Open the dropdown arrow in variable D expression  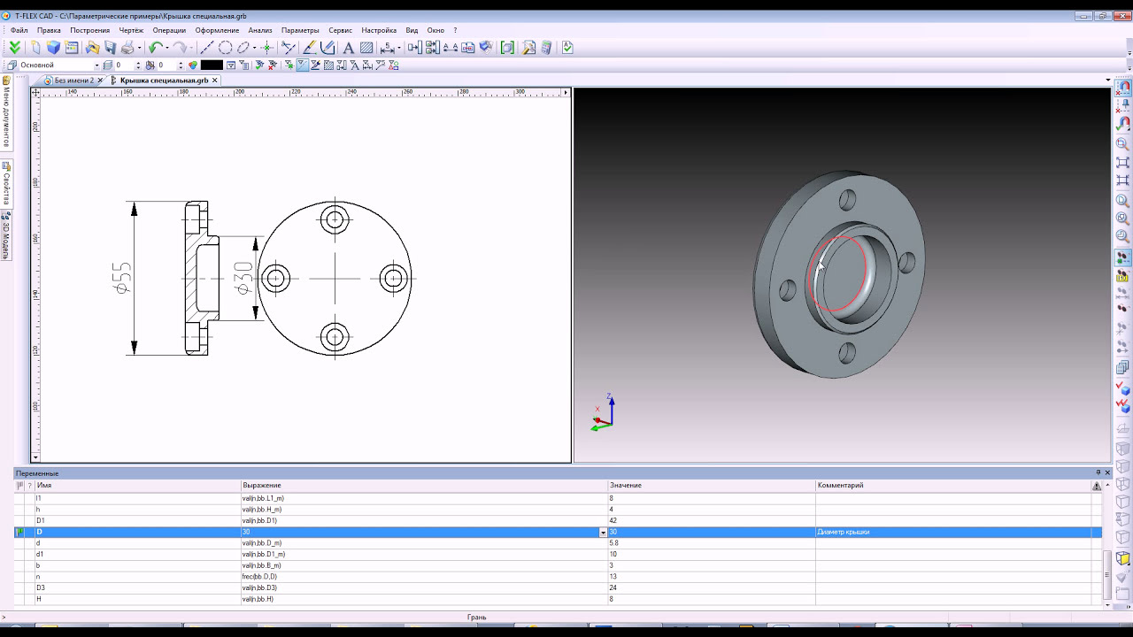603,533
